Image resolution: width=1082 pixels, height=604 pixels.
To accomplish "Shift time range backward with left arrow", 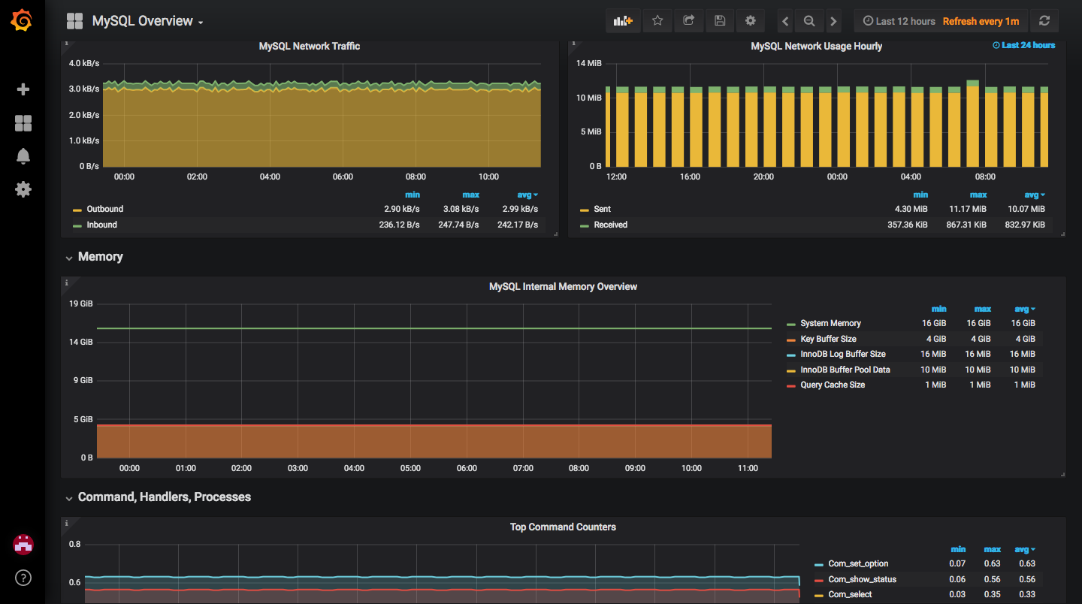I will (x=785, y=21).
